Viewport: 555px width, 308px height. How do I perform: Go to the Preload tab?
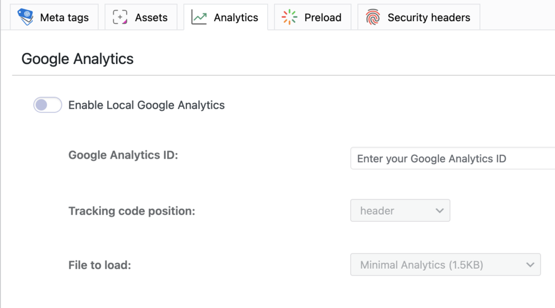click(313, 17)
